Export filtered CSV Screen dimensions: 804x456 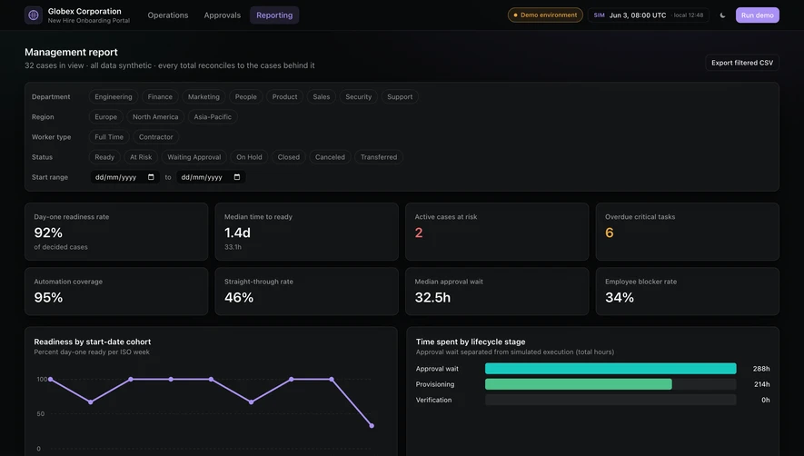click(742, 63)
